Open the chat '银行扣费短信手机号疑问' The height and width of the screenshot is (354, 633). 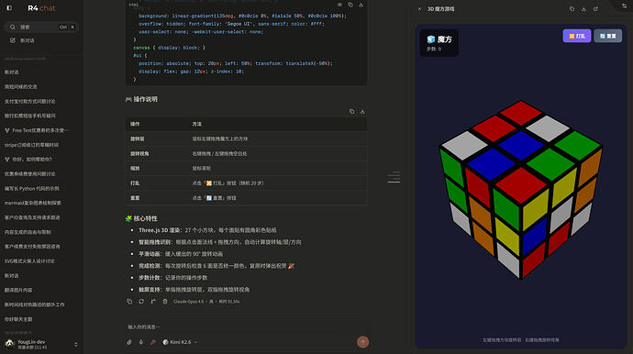click(30, 116)
